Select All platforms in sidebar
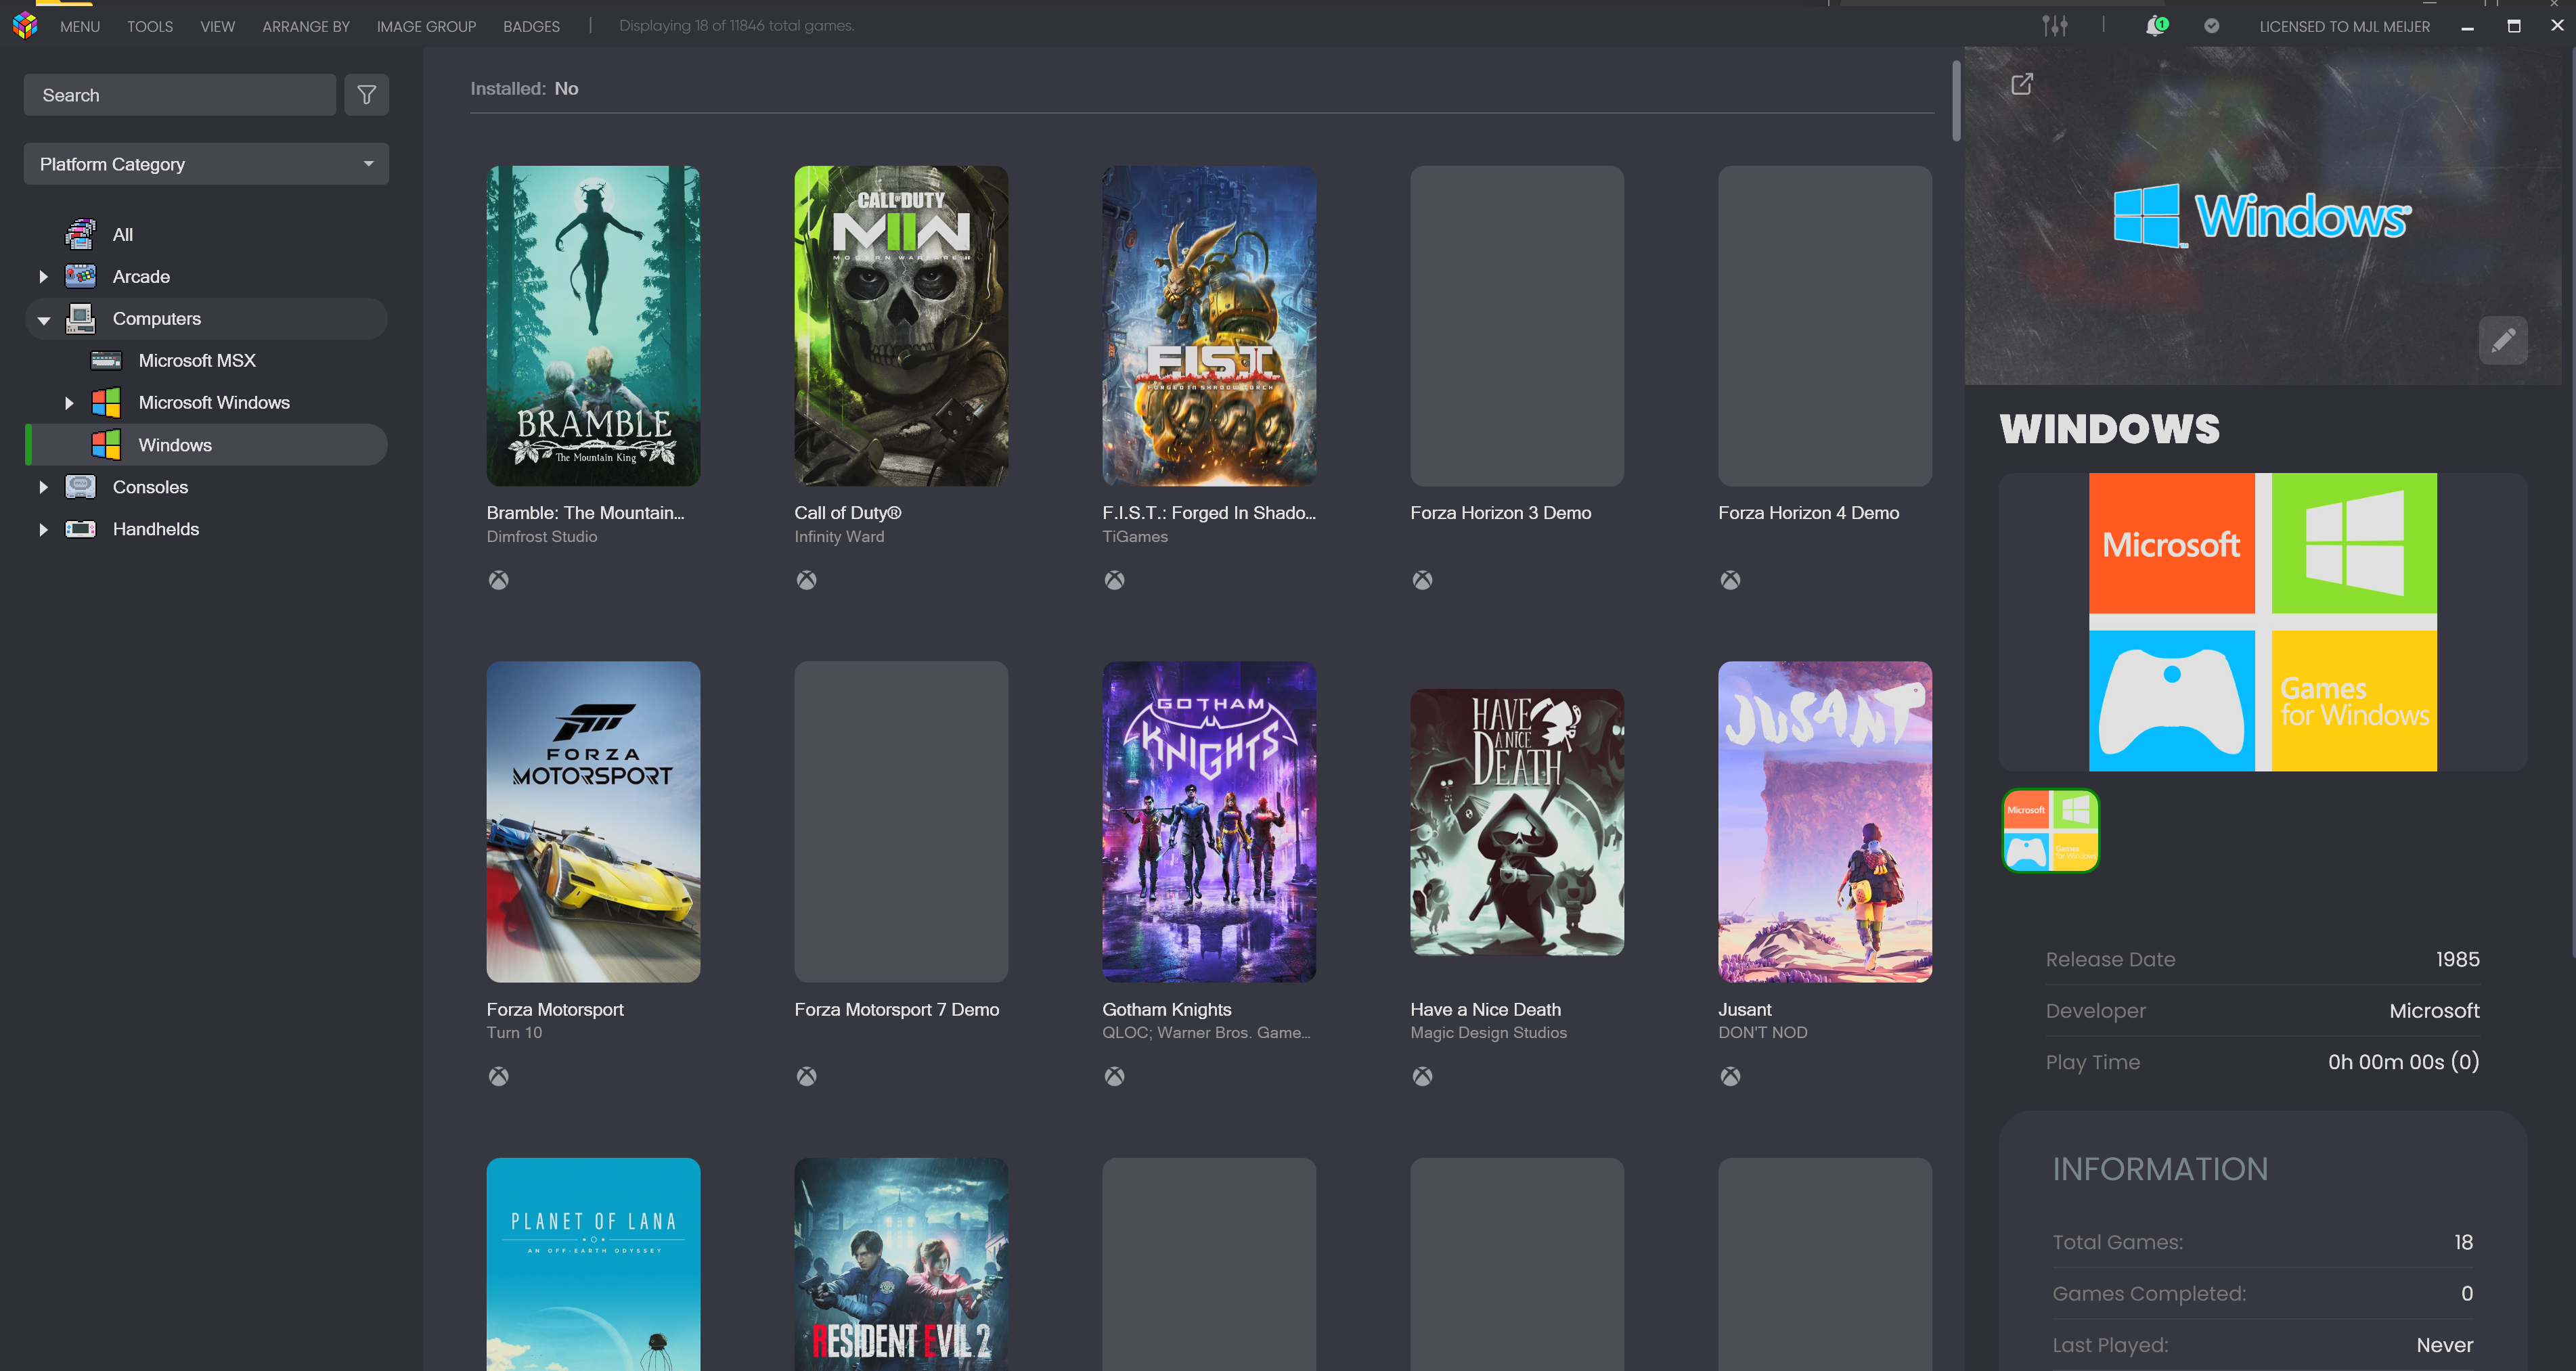The image size is (2576, 1371). [206, 235]
